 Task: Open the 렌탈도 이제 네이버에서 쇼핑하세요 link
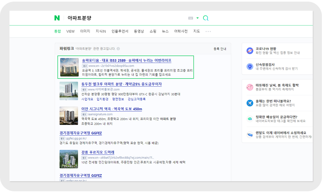pos(281,133)
